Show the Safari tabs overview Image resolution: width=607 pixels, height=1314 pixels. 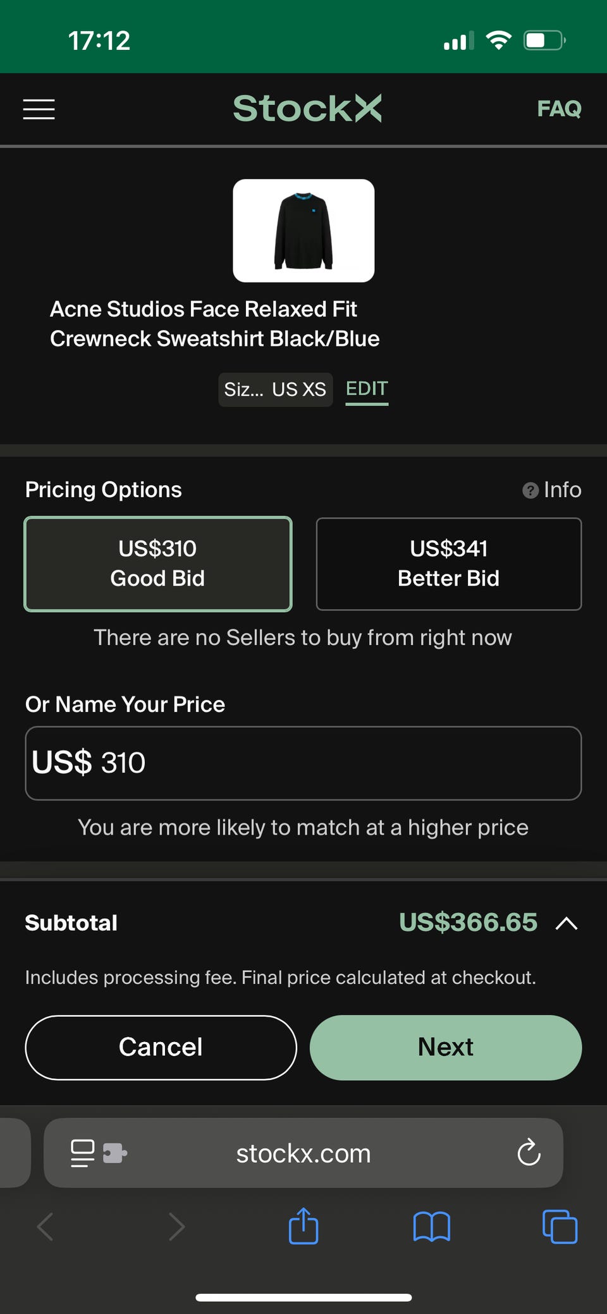pyautogui.click(x=560, y=1227)
